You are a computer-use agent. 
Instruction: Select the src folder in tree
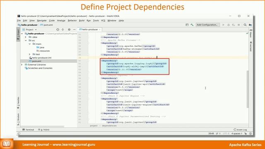click(x=32, y=41)
